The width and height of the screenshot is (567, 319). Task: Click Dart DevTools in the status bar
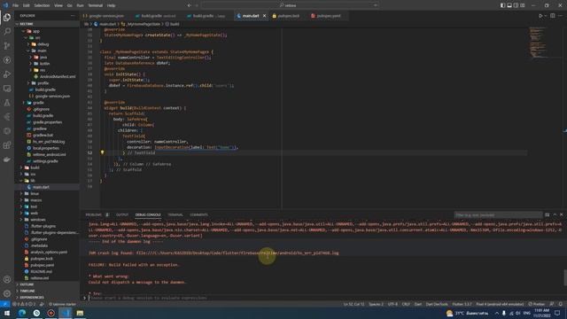(437, 304)
